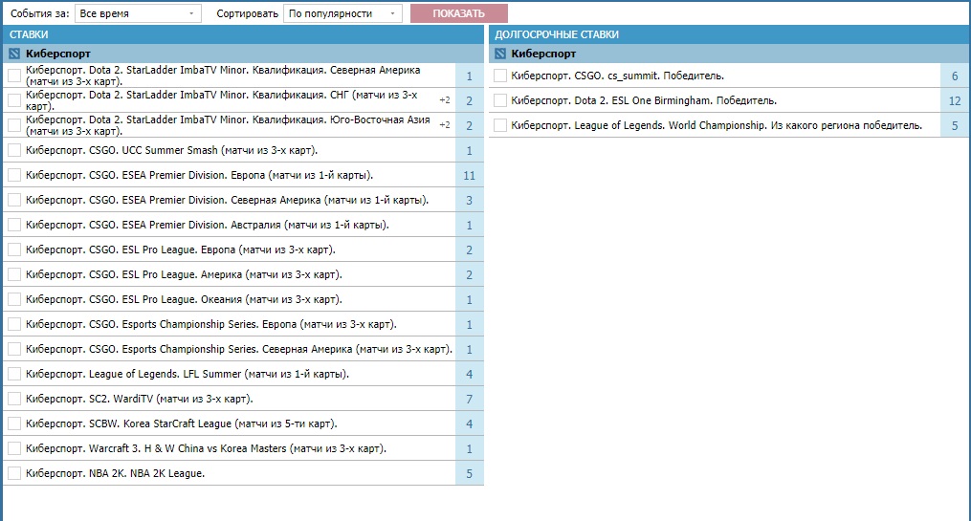The height and width of the screenshot is (521, 971).
Task: Check LoL World Championship region winner checkbox
Action: 500,125
